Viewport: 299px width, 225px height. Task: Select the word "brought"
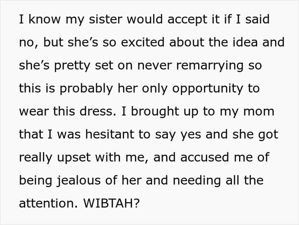(x=155, y=112)
